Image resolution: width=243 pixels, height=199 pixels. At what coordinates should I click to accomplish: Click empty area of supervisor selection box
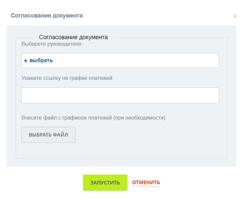click(133, 61)
